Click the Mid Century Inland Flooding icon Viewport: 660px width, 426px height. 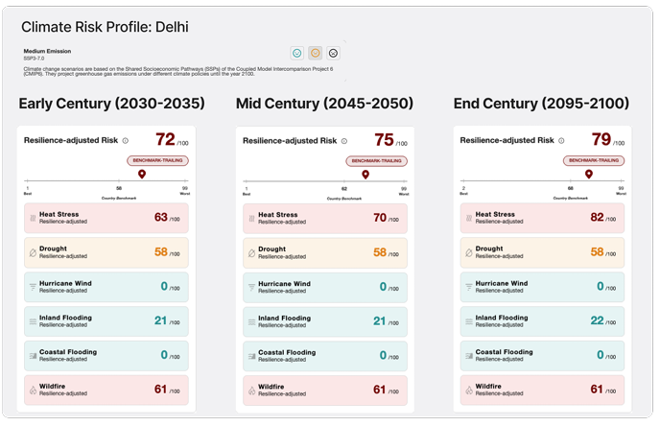252,321
